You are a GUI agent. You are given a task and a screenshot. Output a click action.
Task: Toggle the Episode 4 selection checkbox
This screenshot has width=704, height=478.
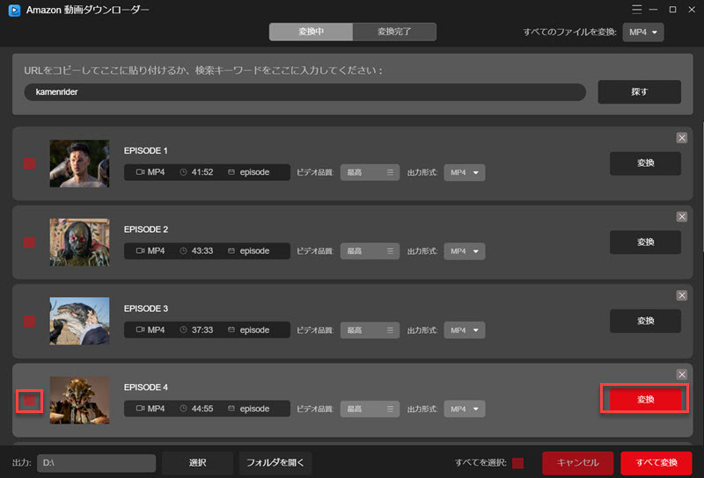coord(30,401)
